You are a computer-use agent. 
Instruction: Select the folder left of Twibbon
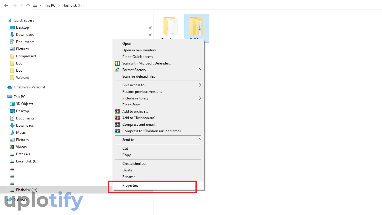click(x=171, y=27)
